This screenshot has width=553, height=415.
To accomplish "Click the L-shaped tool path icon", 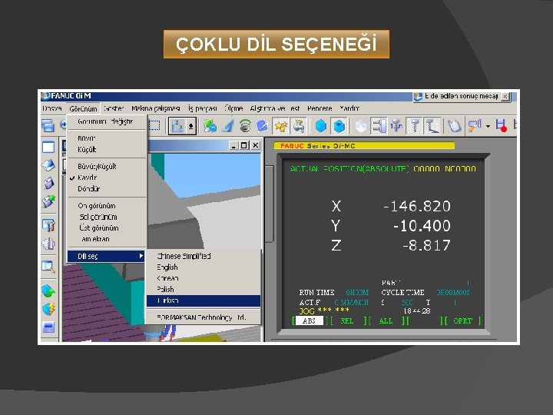I will [x=432, y=126].
